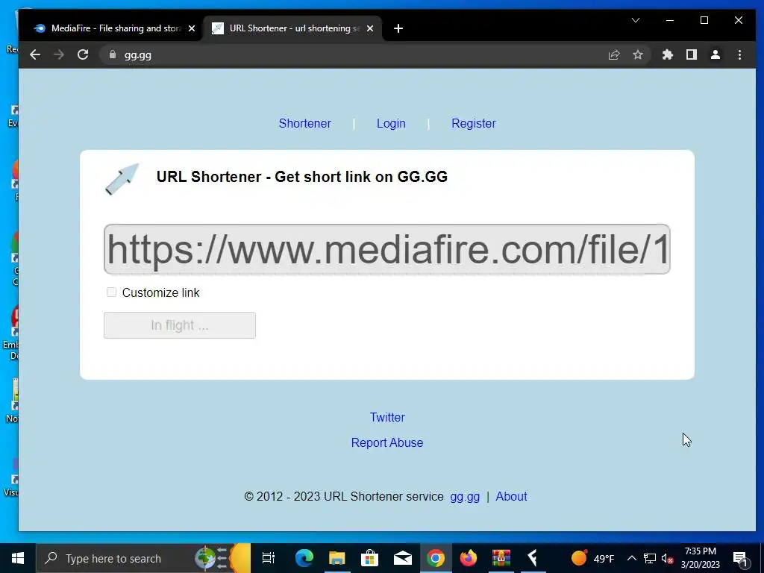The height and width of the screenshot is (573, 764).
Task: Go to the Login page
Action: pos(391,123)
